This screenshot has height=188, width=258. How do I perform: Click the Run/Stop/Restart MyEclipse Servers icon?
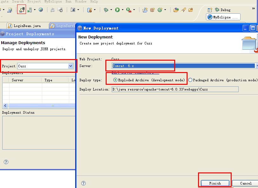30,10
